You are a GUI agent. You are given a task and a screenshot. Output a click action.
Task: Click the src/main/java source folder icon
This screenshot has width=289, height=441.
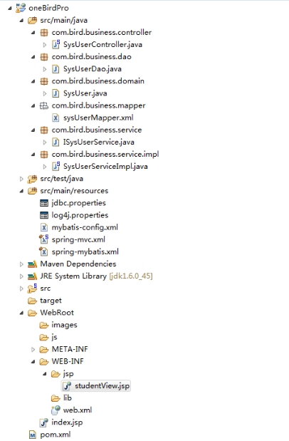[x=32, y=20]
